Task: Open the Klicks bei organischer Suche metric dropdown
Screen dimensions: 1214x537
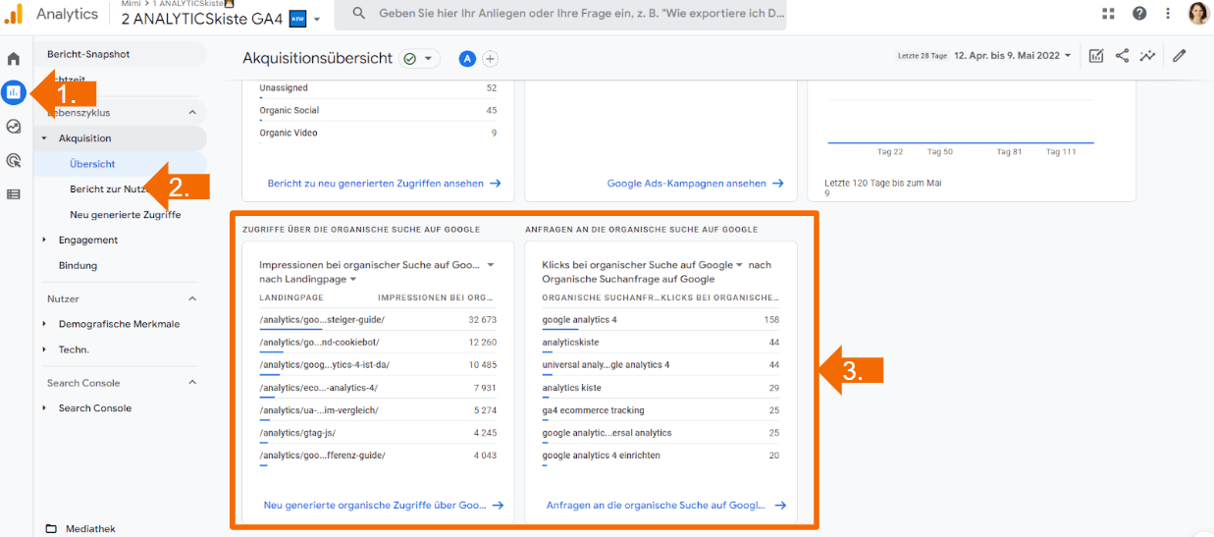Action: 740,265
